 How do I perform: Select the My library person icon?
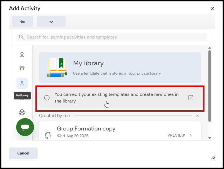tap(22, 83)
